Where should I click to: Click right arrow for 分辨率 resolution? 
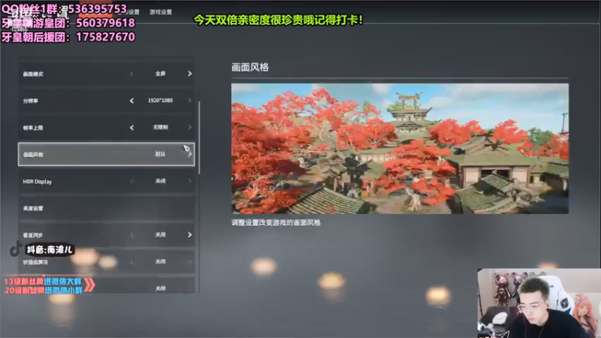tap(190, 101)
